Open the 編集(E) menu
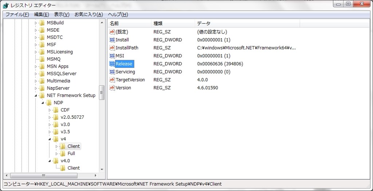 pos(42,15)
